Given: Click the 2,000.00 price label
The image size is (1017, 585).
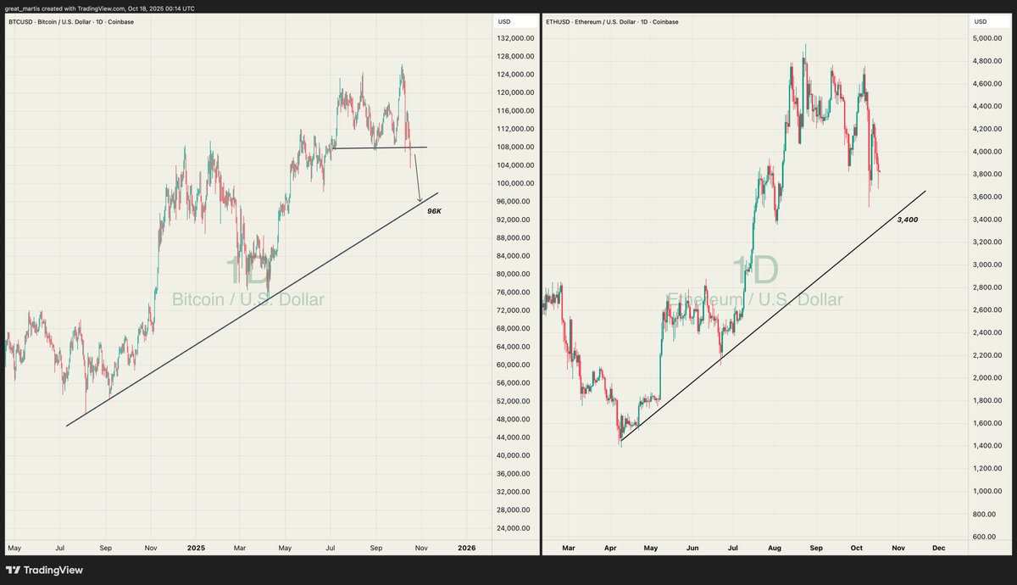Looking at the screenshot, I should pos(988,378).
